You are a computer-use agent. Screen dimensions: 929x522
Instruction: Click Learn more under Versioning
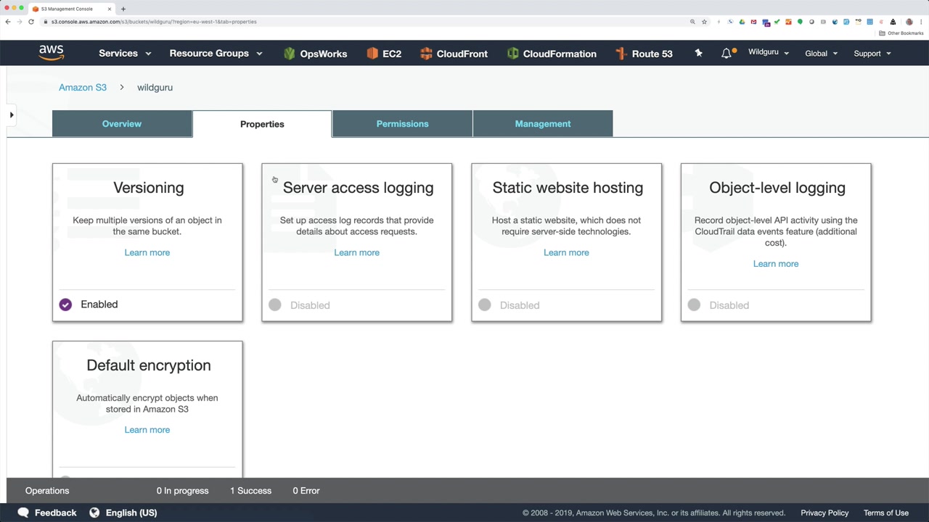point(147,252)
